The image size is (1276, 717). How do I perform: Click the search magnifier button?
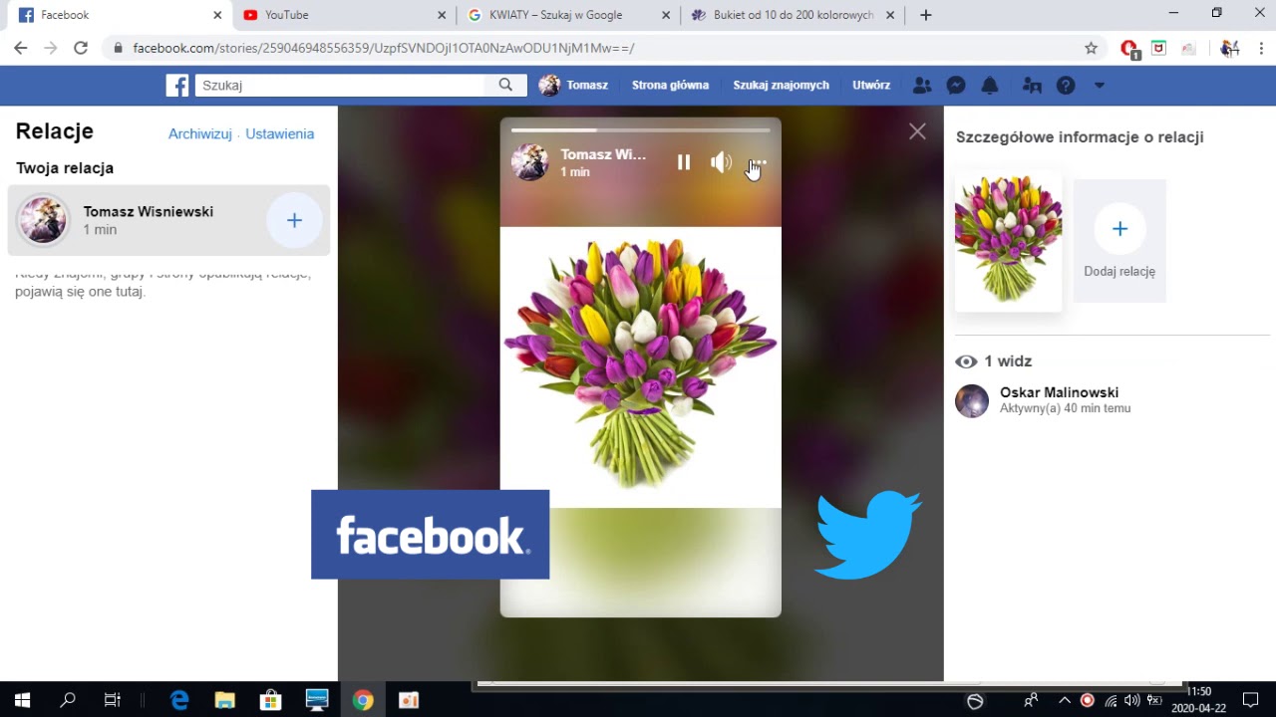click(x=506, y=86)
